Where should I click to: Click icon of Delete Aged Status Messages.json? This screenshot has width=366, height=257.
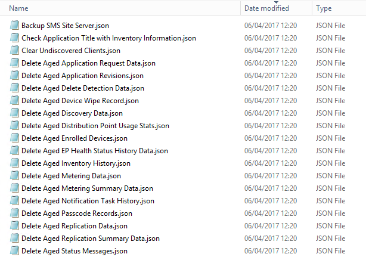[15, 251]
